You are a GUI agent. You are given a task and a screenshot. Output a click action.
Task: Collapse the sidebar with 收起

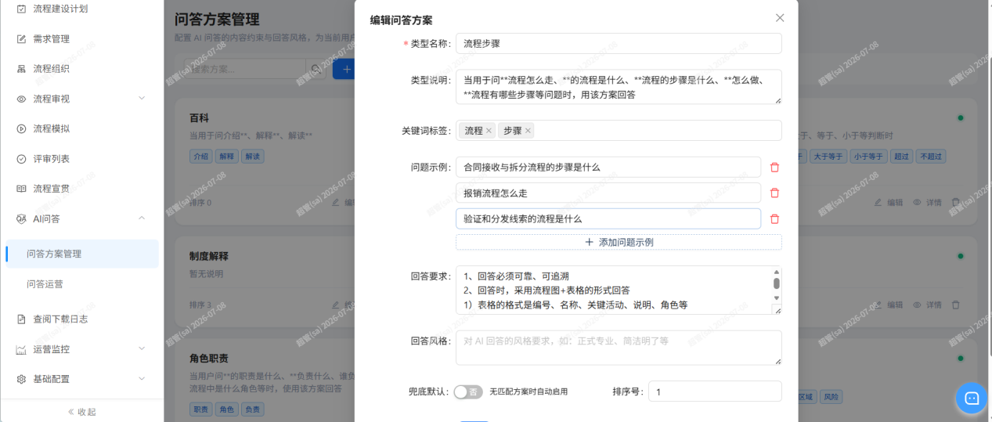click(81, 412)
